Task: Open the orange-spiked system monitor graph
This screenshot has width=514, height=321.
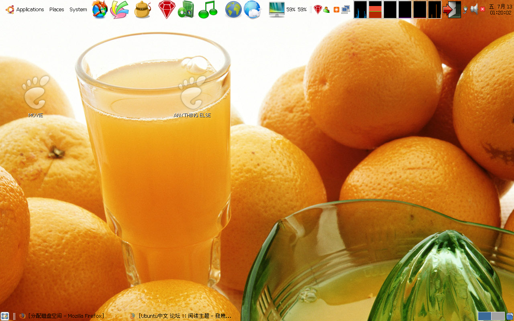Action: click(x=434, y=10)
